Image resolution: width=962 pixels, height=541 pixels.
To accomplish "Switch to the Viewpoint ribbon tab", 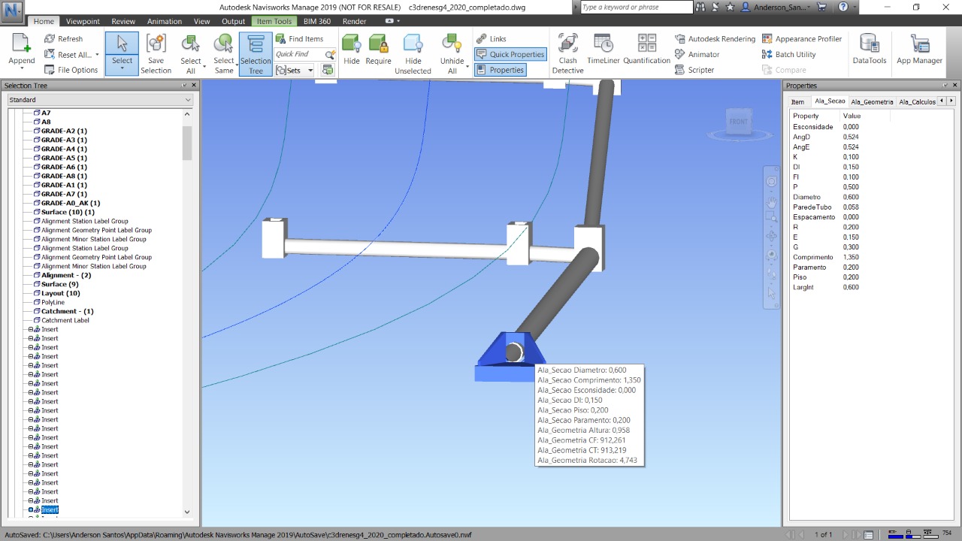I will (83, 21).
